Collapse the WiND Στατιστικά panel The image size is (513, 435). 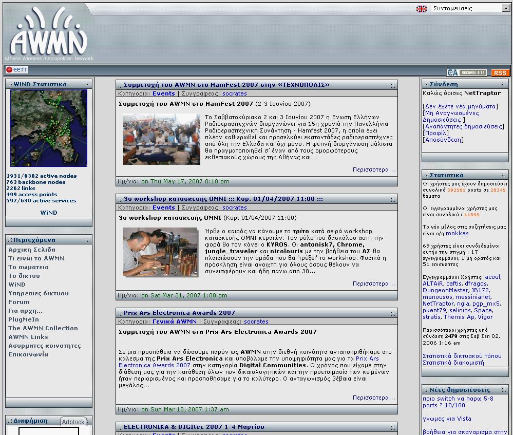[x=87, y=84]
